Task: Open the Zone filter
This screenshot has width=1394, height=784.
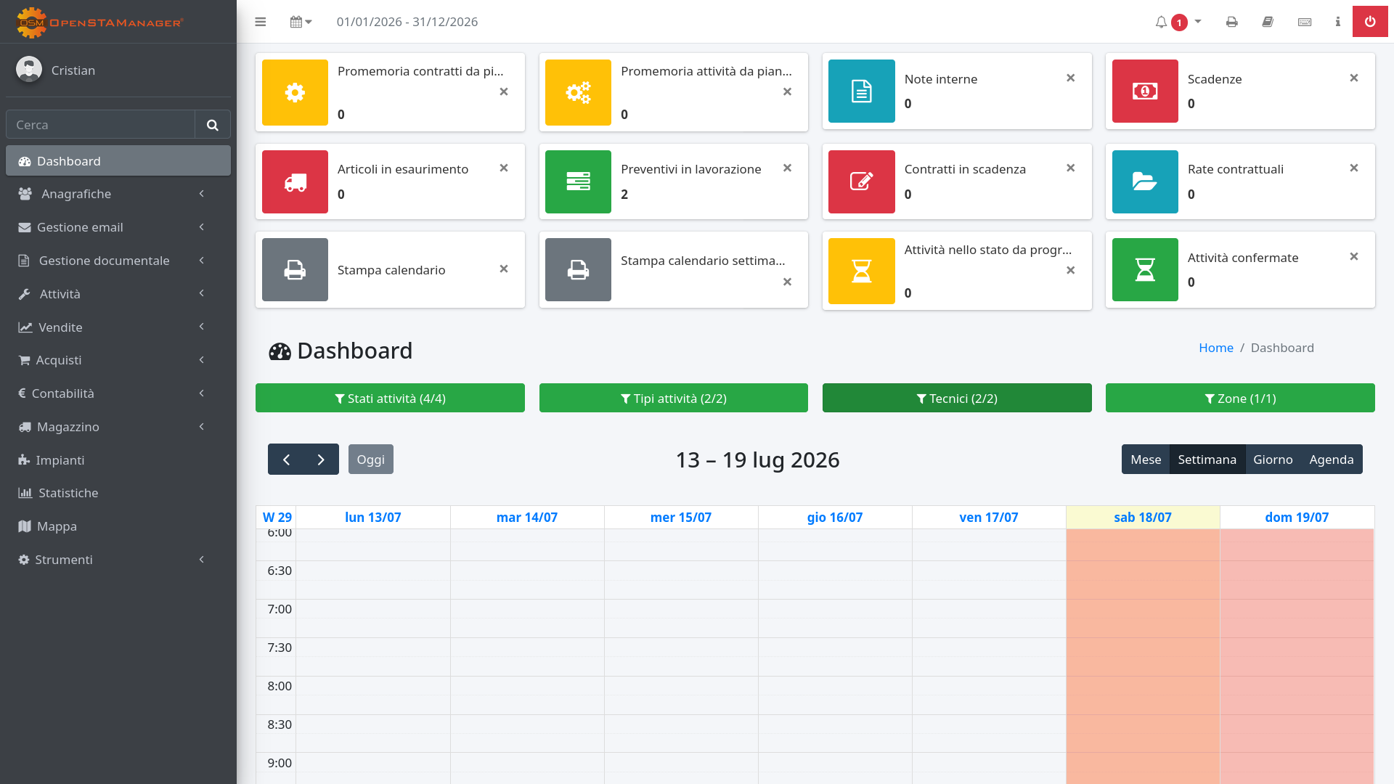Action: [x=1240, y=398]
